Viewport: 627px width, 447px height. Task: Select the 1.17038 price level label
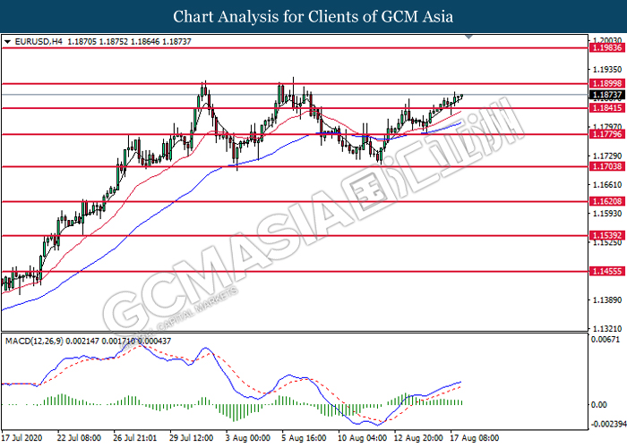coord(607,166)
